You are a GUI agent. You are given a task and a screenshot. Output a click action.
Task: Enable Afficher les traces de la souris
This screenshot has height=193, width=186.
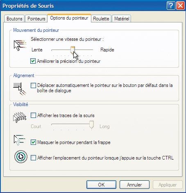click(x=33, y=115)
